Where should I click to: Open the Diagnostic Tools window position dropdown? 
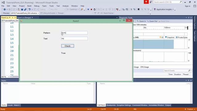point(186,18)
